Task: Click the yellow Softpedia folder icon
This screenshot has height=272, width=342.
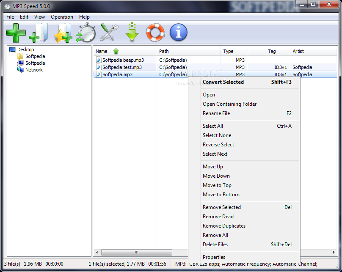Action: point(20,56)
